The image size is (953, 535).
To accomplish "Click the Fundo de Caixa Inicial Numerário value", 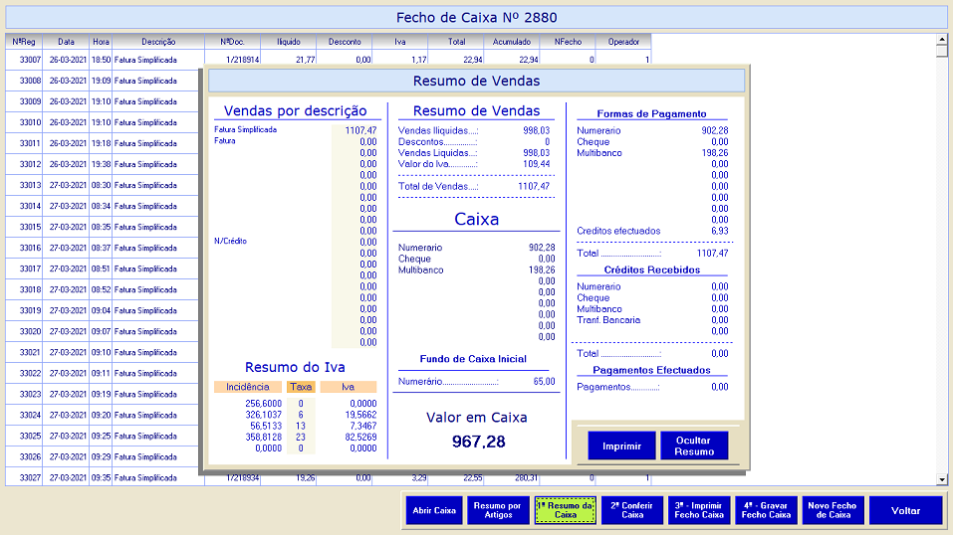I will tap(543, 381).
